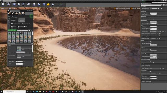This screenshot has width=167, height=93.
Task: Click the Add Foliage Type button
Action: 12,30
